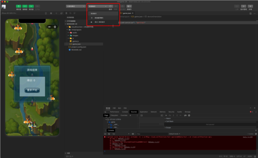Open the details menu button
This screenshot has width=258, height=158.
point(250,6)
